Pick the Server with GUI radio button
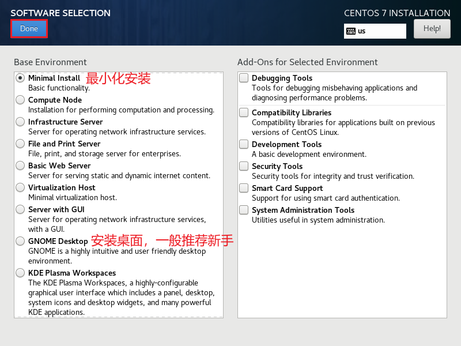 point(20,209)
